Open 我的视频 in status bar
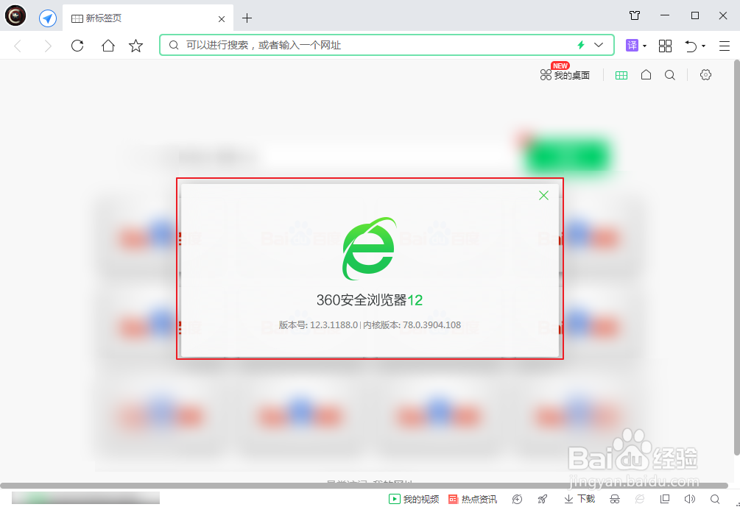The height and width of the screenshot is (507, 740). pos(414,499)
